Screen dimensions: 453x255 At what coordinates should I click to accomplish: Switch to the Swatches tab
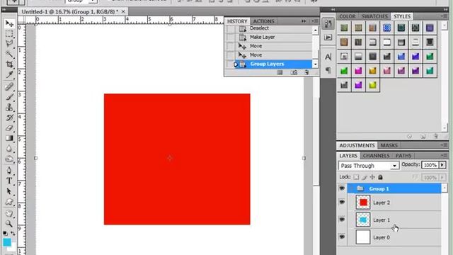(374, 16)
